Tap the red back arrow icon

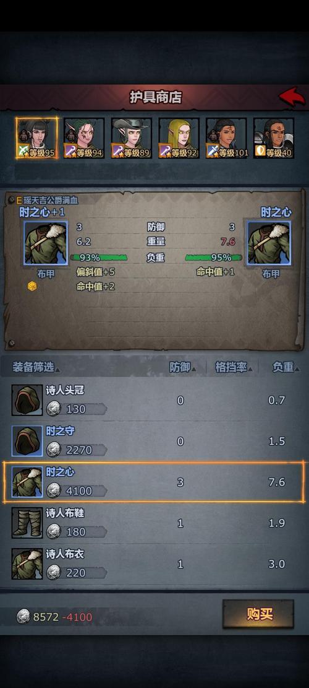click(x=292, y=97)
